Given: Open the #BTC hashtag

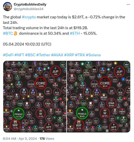Looking at the screenshot, I should pos(8,33).
